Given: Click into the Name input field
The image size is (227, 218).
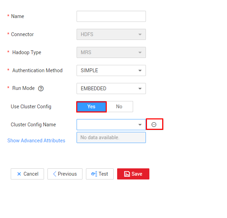Looking at the screenshot, I should [x=111, y=16].
